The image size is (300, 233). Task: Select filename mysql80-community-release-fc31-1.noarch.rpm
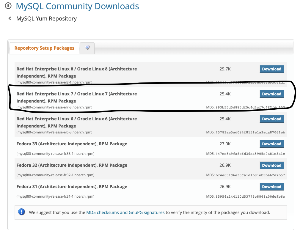coord(56,196)
